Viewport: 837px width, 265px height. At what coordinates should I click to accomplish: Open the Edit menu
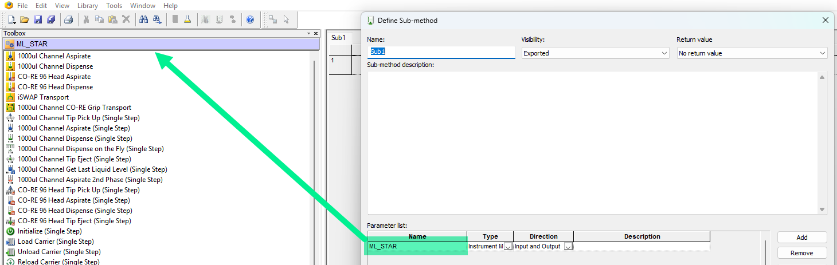tap(41, 6)
